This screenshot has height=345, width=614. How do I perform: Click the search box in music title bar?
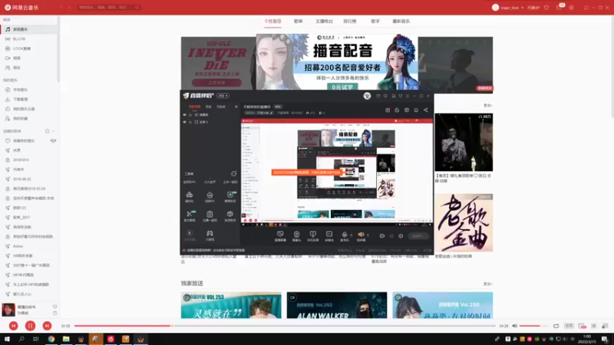(x=109, y=8)
